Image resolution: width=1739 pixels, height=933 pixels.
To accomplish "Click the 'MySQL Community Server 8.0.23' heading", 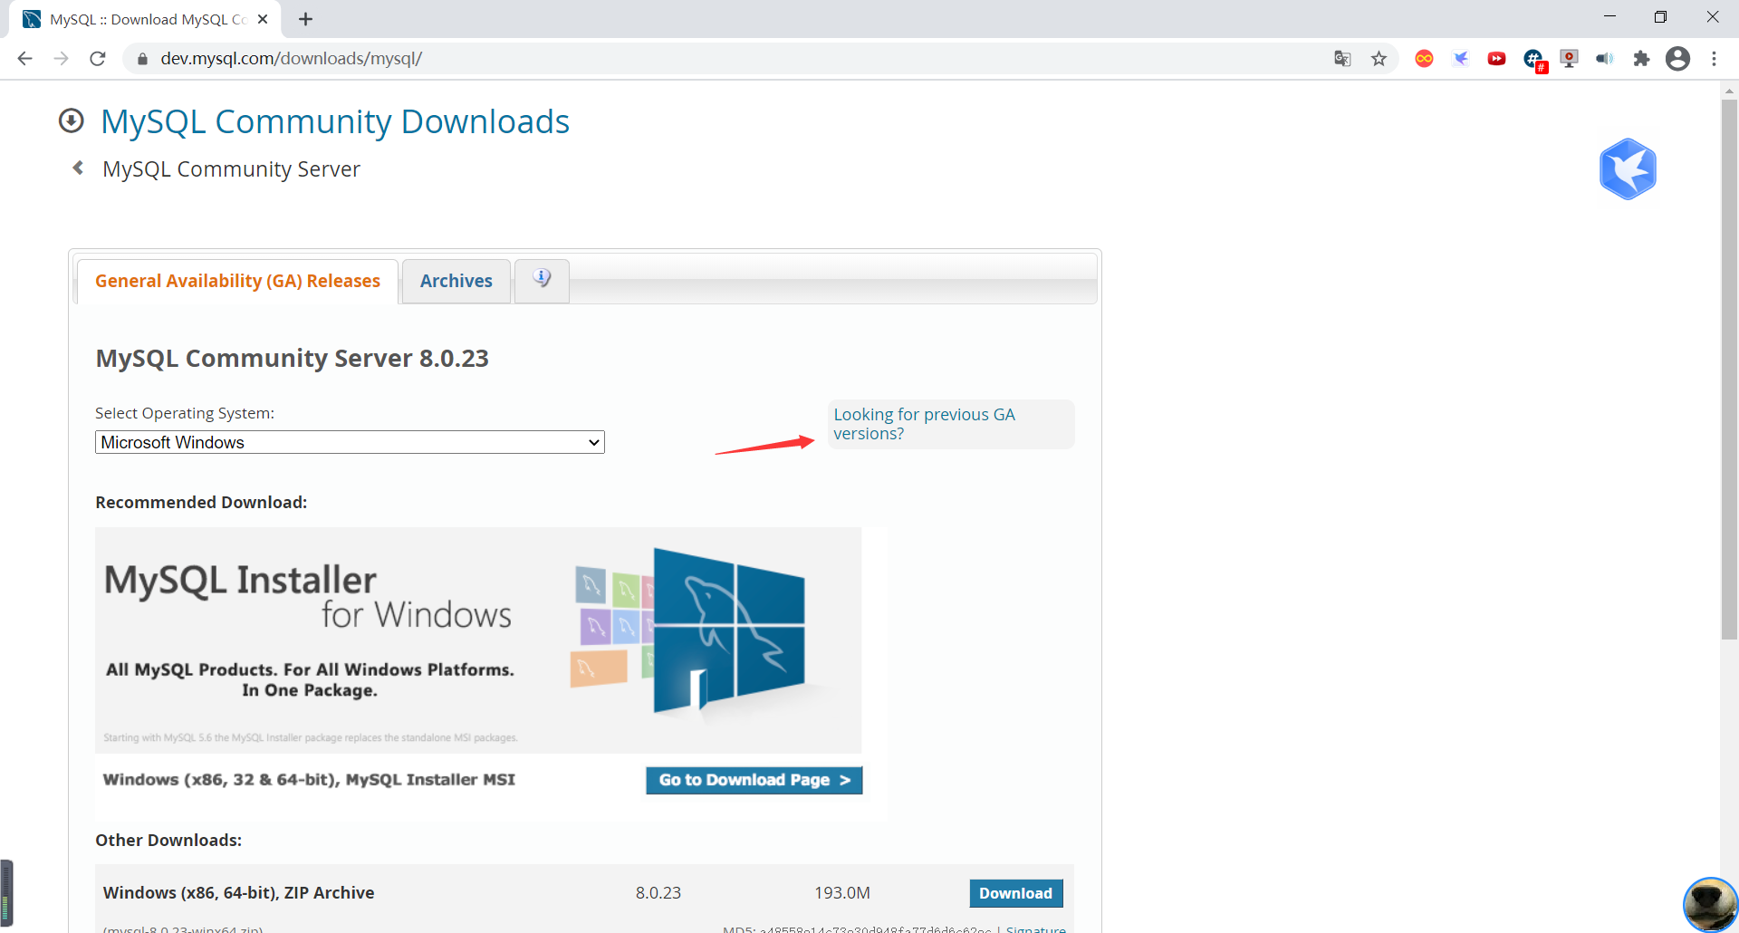I will click(292, 359).
